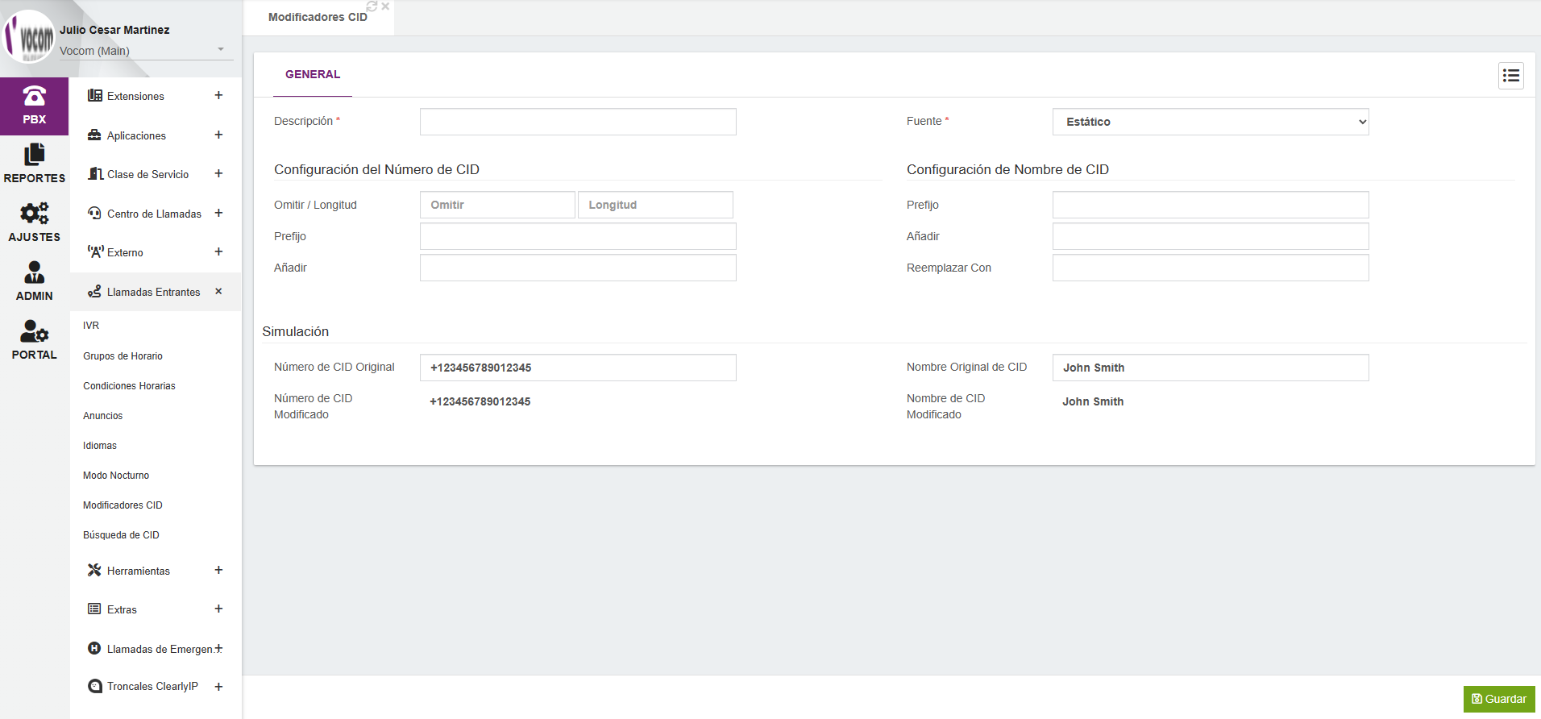Select the GENERAL tab

pyautogui.click(x=313, y=74)
